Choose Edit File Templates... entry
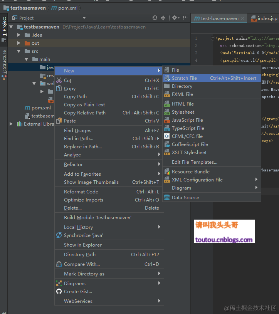 (212, 162)
